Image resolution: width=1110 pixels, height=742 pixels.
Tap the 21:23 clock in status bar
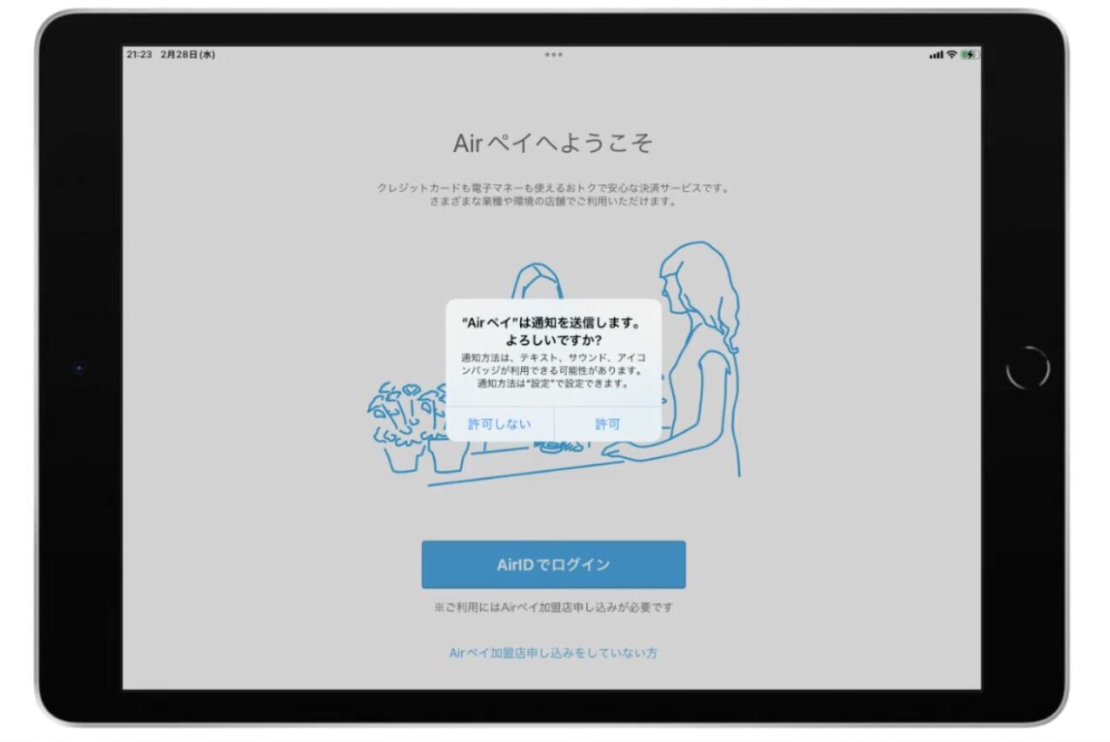point(139,55)
